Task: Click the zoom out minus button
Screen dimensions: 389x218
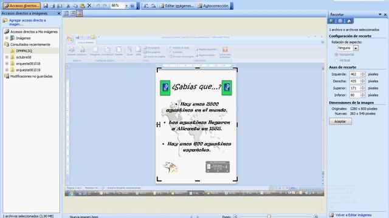Action: [235, 216]
